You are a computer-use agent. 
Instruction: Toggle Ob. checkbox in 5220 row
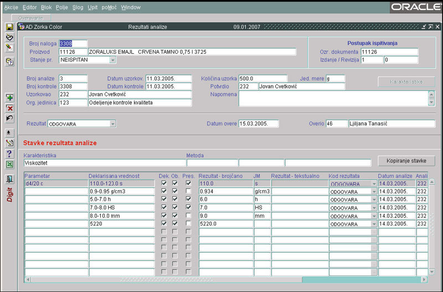click(175, 223)
